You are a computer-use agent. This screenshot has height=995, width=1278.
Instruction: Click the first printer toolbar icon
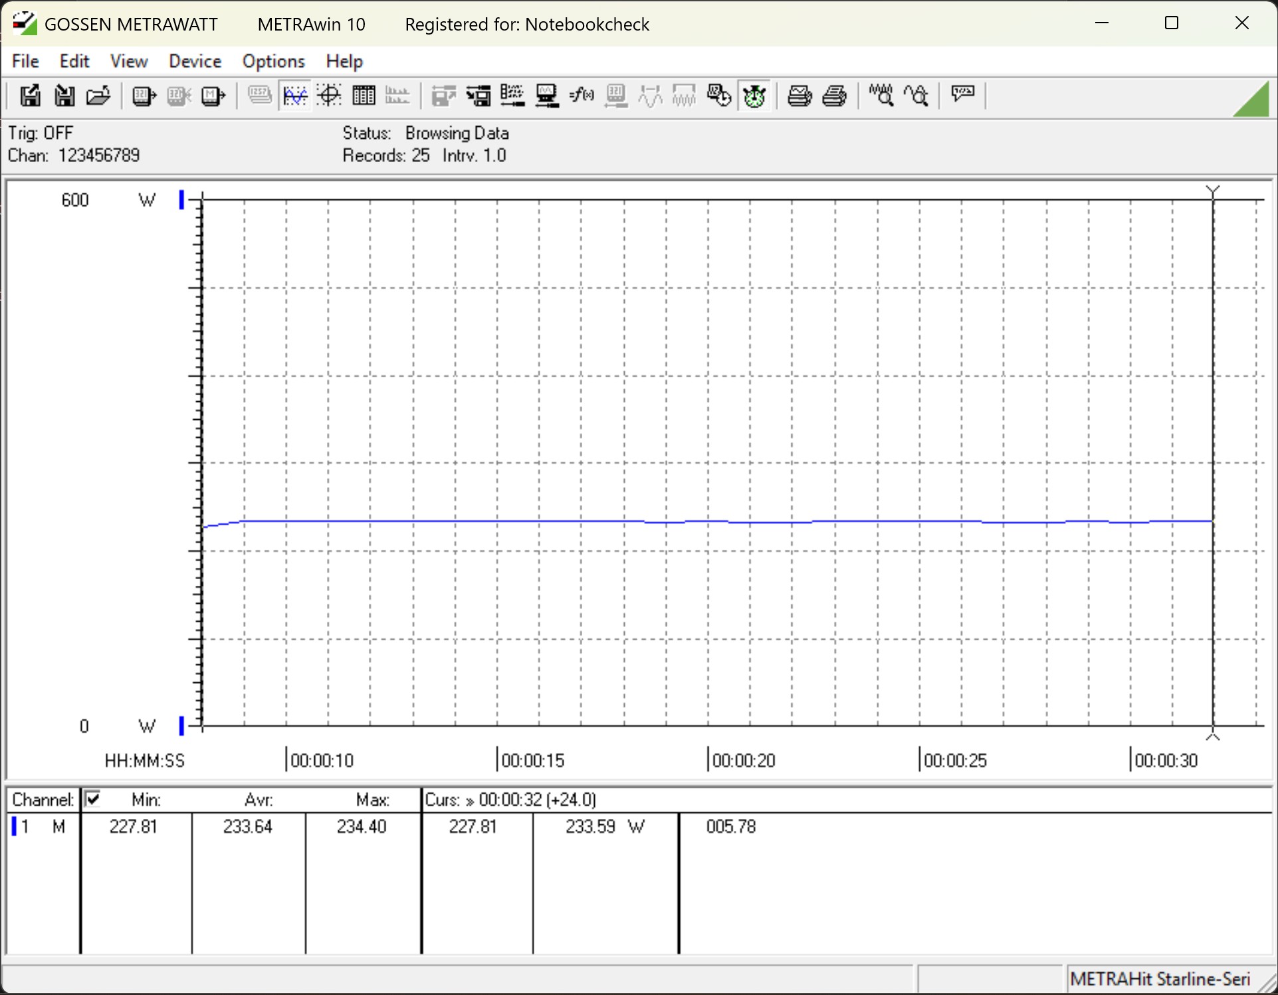pyautogui.click(x=799, y=96)
